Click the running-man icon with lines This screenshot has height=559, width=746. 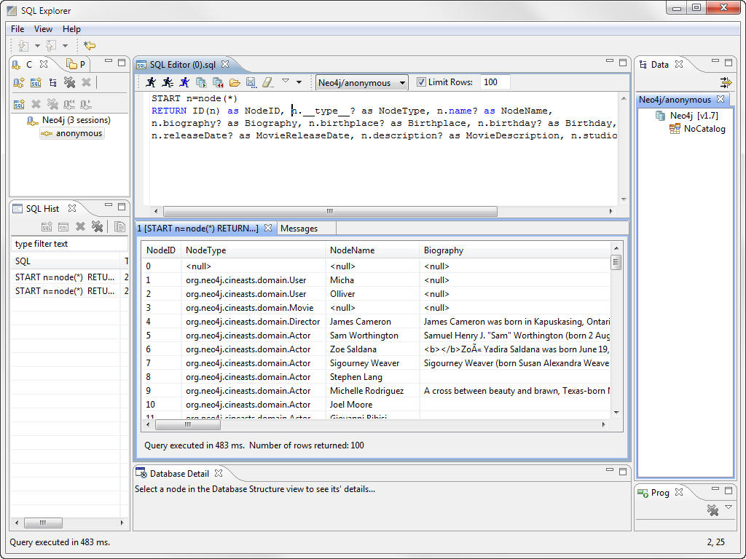tap(168, 82)
